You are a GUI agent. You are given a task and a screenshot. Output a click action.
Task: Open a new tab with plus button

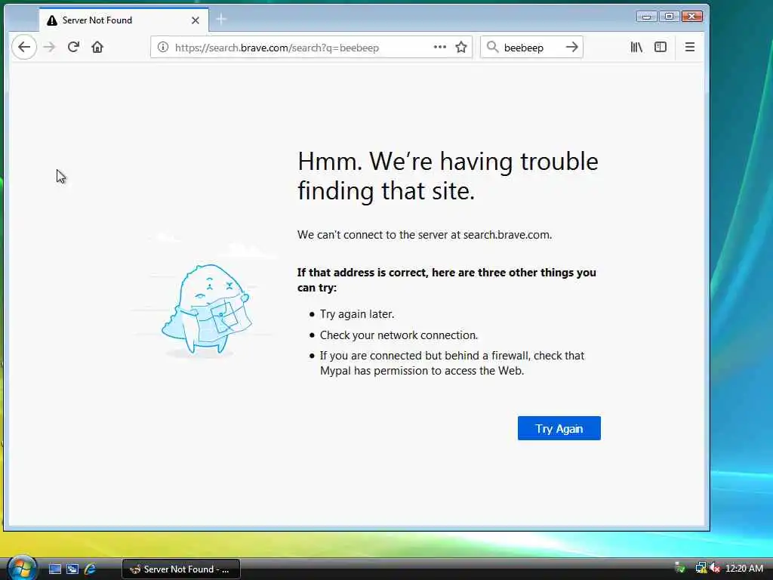221,20
